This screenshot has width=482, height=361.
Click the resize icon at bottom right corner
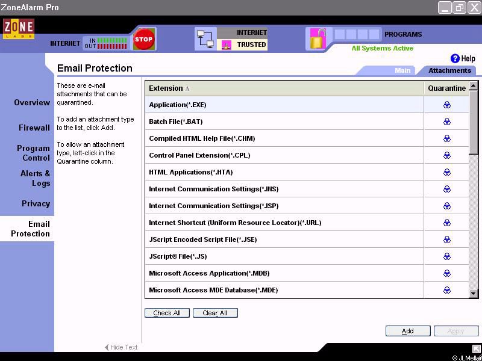click(x=475, y=348)
